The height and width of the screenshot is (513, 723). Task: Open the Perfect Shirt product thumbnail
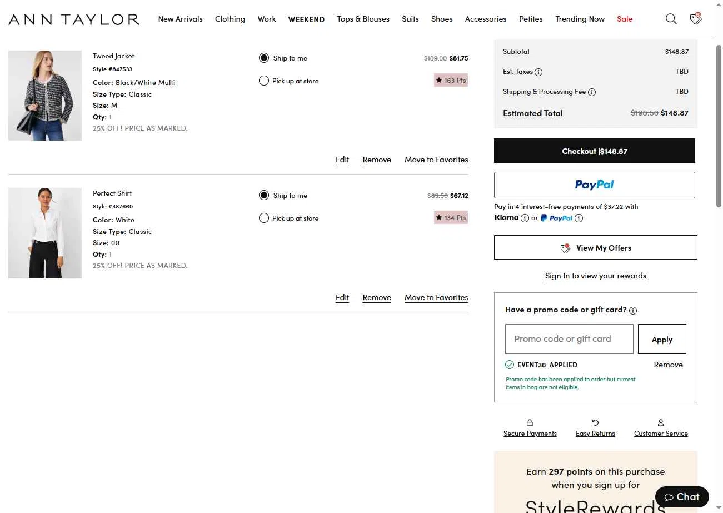pyautogui.click(x=45, y=233)
